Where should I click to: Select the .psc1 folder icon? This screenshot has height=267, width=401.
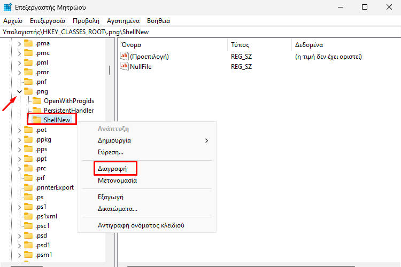coord(28,226)
